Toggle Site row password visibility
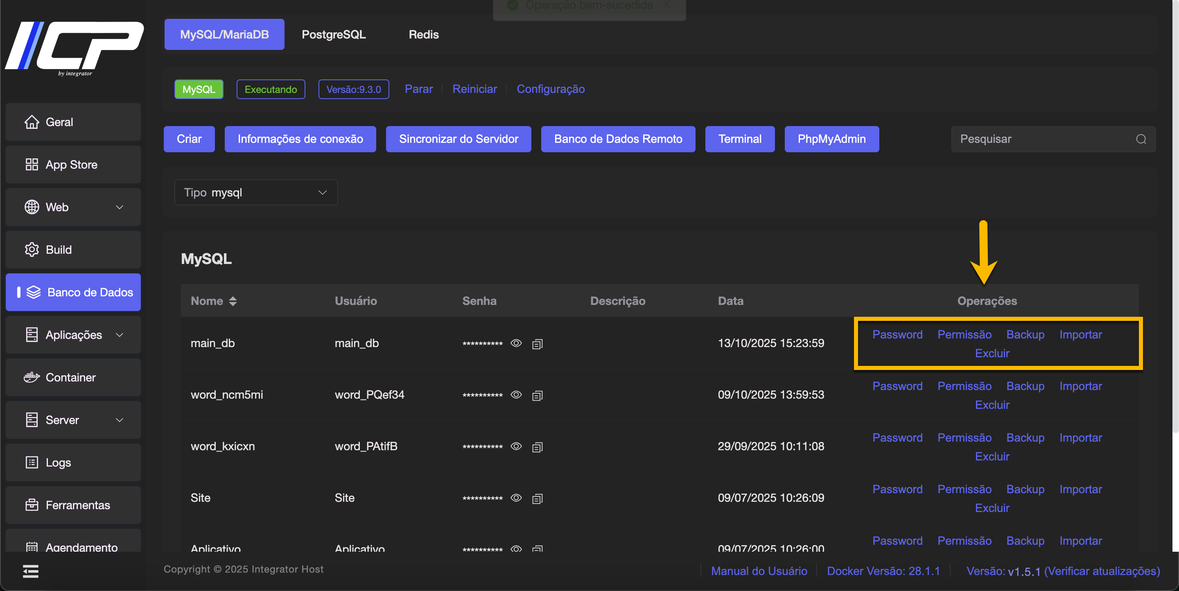The height and width of the screenshot is (591, 1179). click(x=516, y=498)
